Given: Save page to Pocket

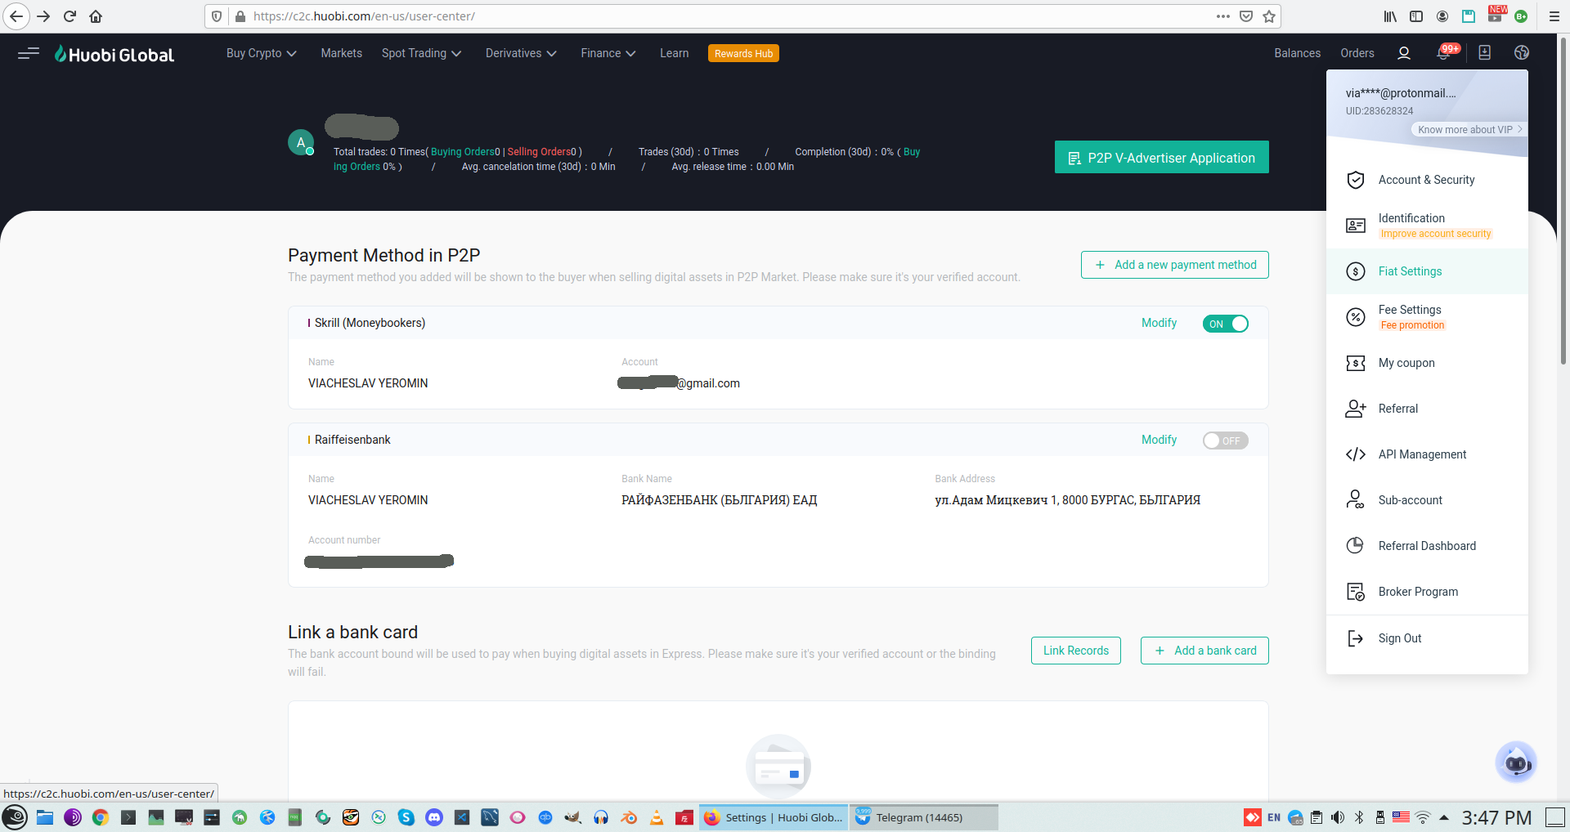Looking at the screenshot, I should [x=1246, y=16].
